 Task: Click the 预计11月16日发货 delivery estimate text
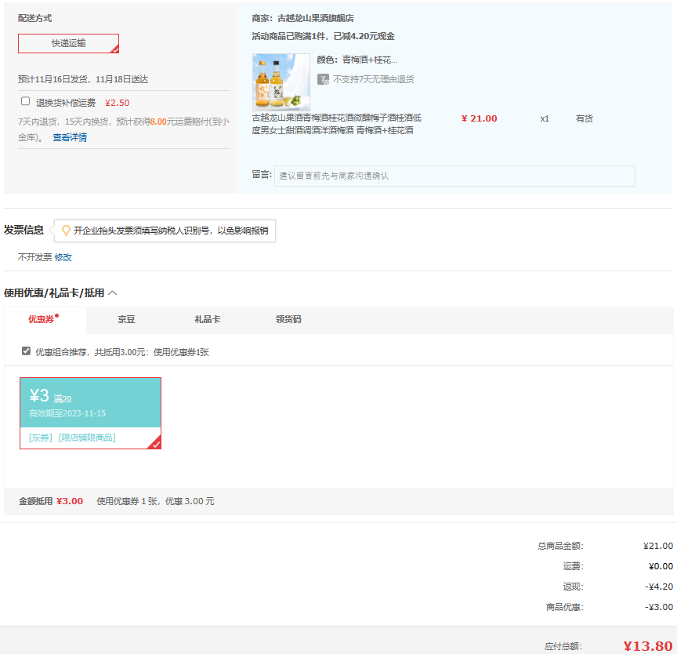(x=83, y=79)
